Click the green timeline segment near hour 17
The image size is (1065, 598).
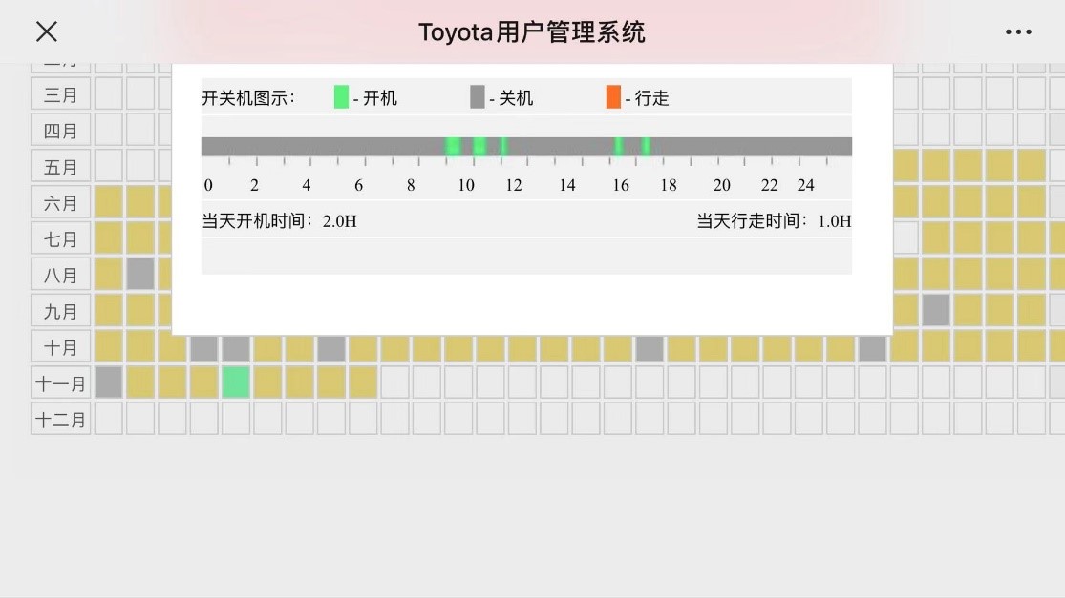pyautogui.click(x=646, y=146)
